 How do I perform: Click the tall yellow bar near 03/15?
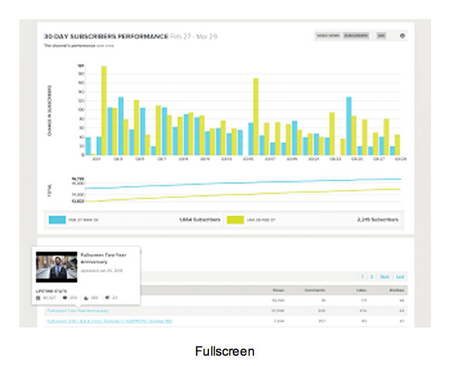click(256, 117)
